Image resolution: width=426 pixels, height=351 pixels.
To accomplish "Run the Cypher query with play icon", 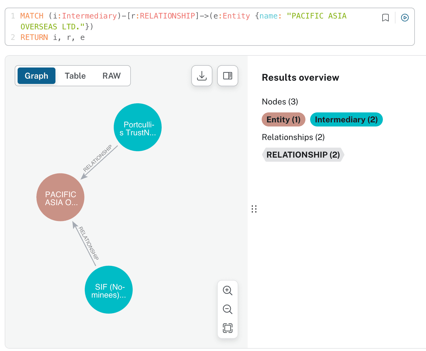I will [x=405, y=18].
